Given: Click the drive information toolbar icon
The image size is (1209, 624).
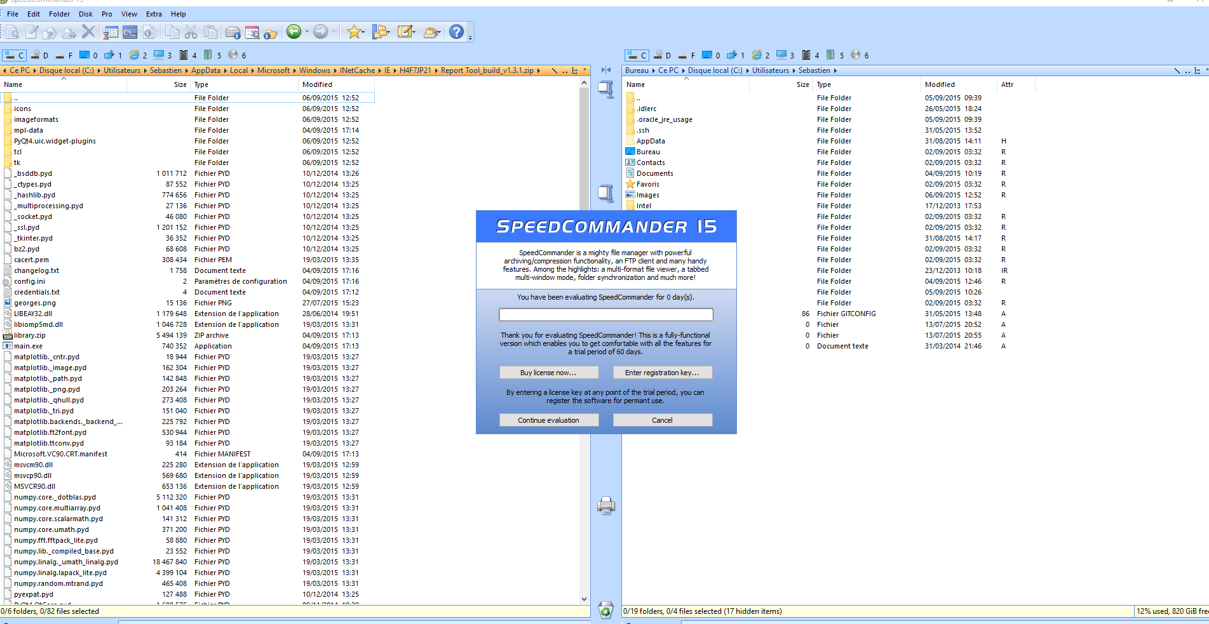Looking at the screenshot, I should (233, 32).
